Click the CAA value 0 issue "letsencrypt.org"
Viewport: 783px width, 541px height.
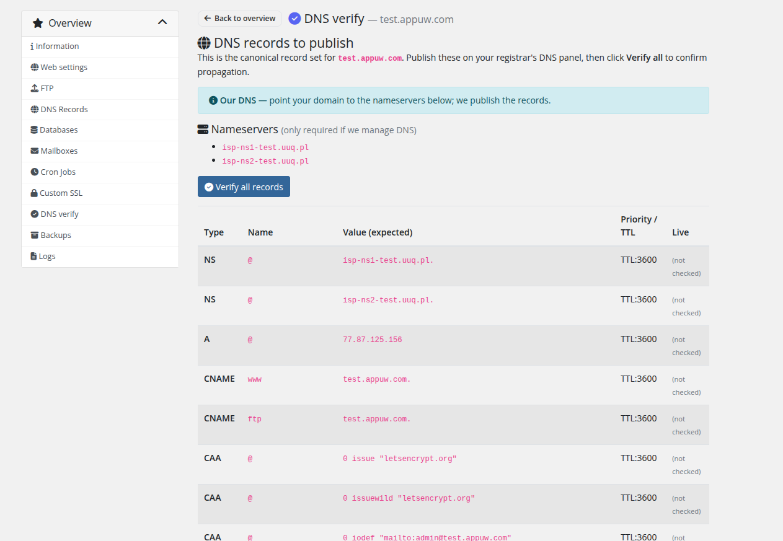[x=400, y=459]
